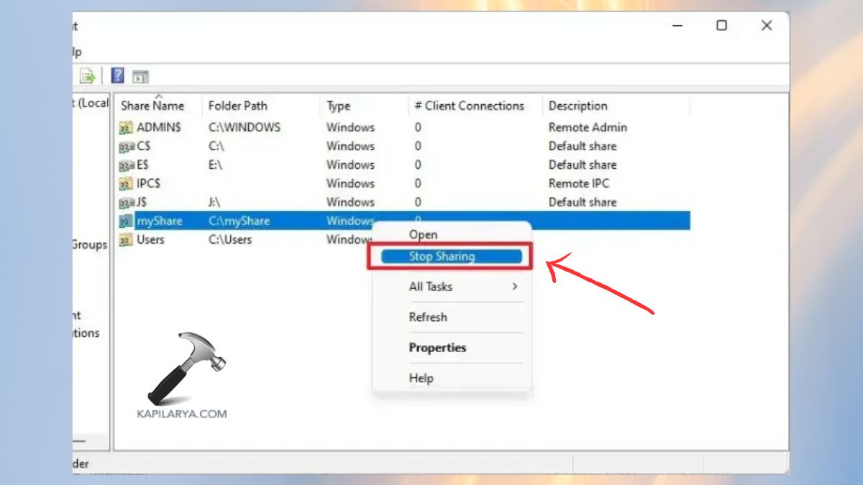Choose Open from the context menu

[x=423, y=234]
